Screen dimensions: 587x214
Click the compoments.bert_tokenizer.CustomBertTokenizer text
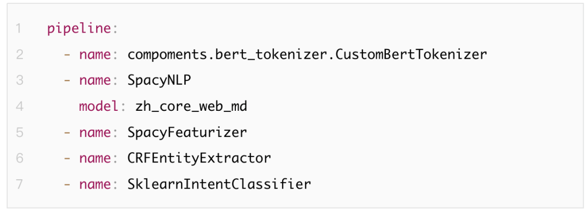pos(307,55)
